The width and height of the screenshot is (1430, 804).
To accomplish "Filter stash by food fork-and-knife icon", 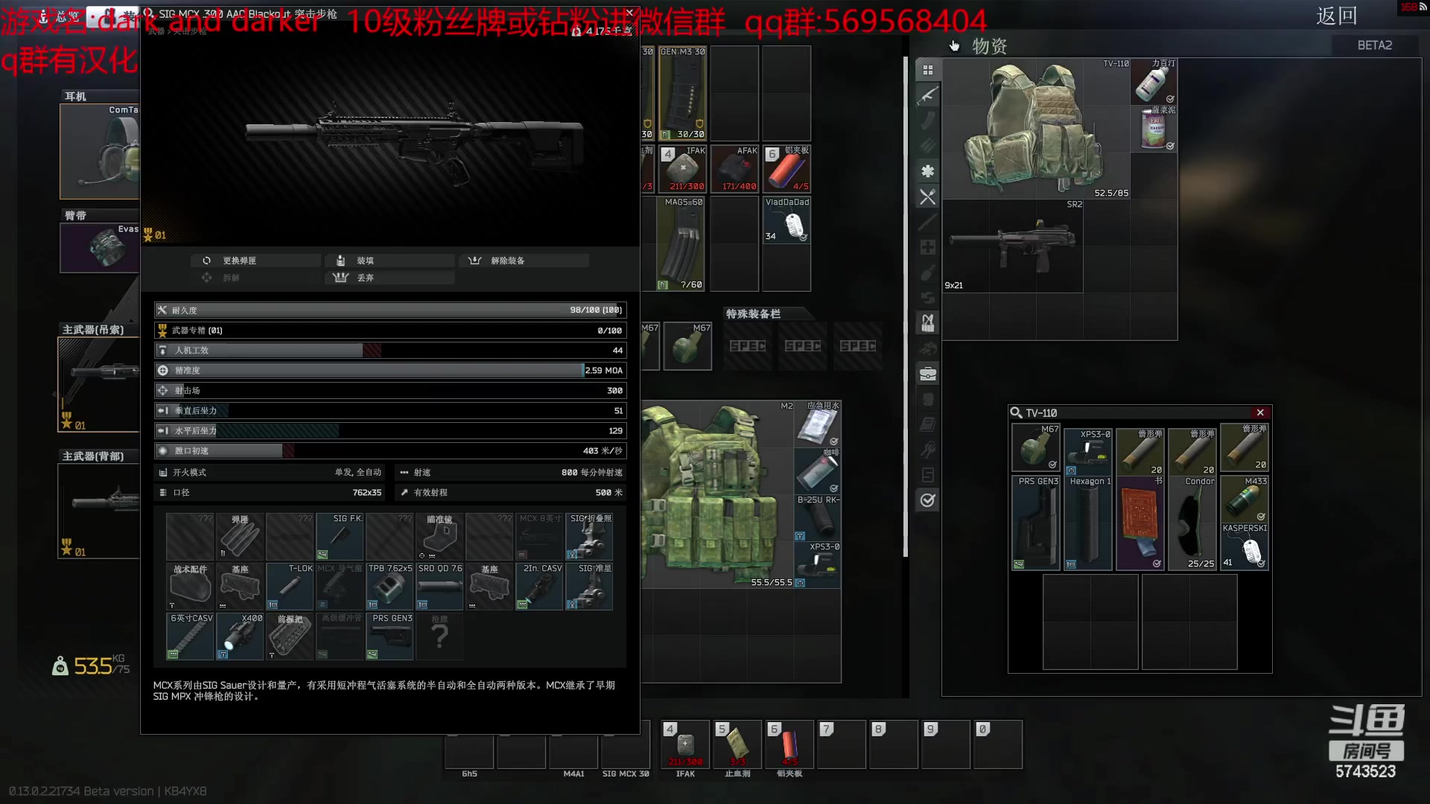I will pos(927,197).
